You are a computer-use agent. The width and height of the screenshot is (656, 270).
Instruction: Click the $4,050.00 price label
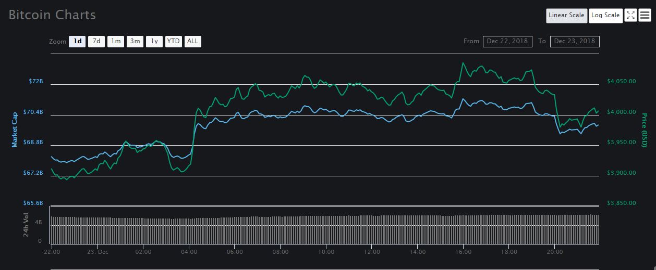tap(622, 82)
